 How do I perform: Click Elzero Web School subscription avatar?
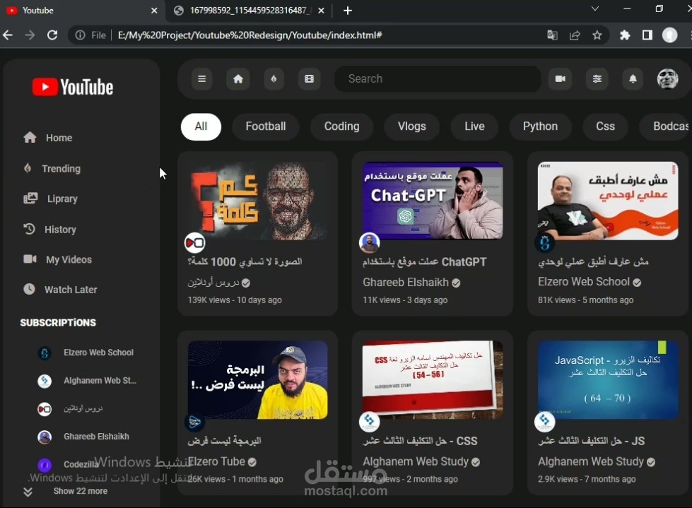[x=44, y=353]
